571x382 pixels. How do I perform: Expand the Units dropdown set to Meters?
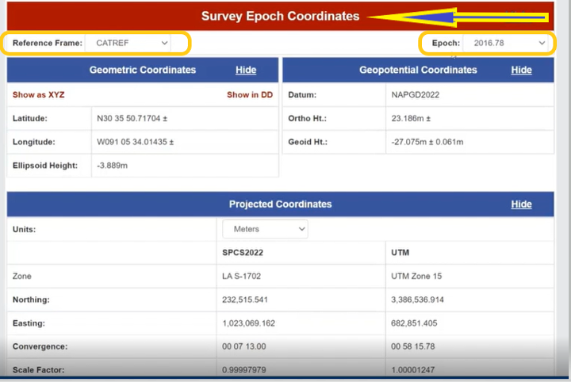[265, 229]
